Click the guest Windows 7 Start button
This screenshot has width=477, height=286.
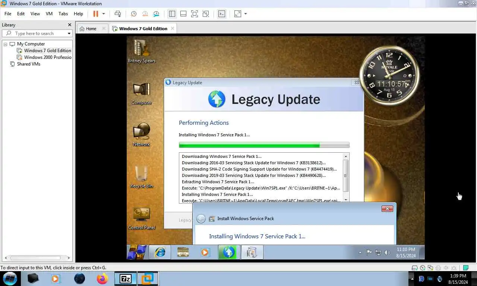coord(137,252)
